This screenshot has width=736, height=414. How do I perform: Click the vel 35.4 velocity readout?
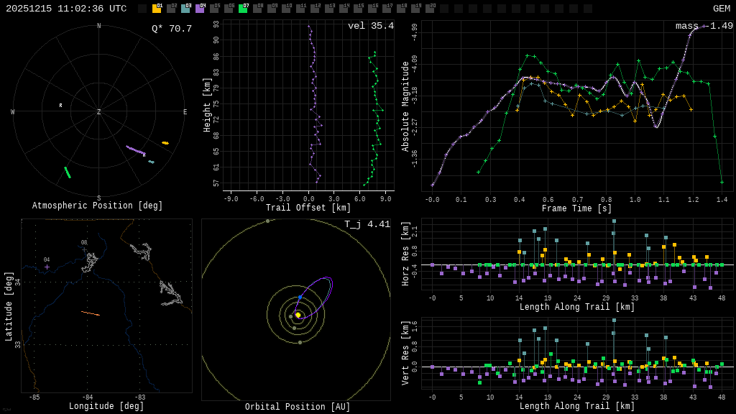coord(370,26)
